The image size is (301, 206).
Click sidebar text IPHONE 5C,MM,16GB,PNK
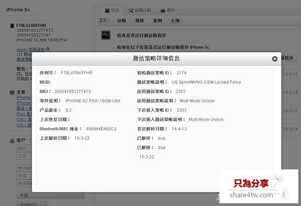pyautogui.click(x=42, y=40)
